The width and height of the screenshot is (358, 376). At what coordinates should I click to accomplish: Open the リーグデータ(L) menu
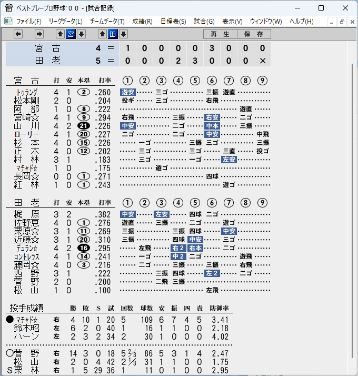[65, 22]
